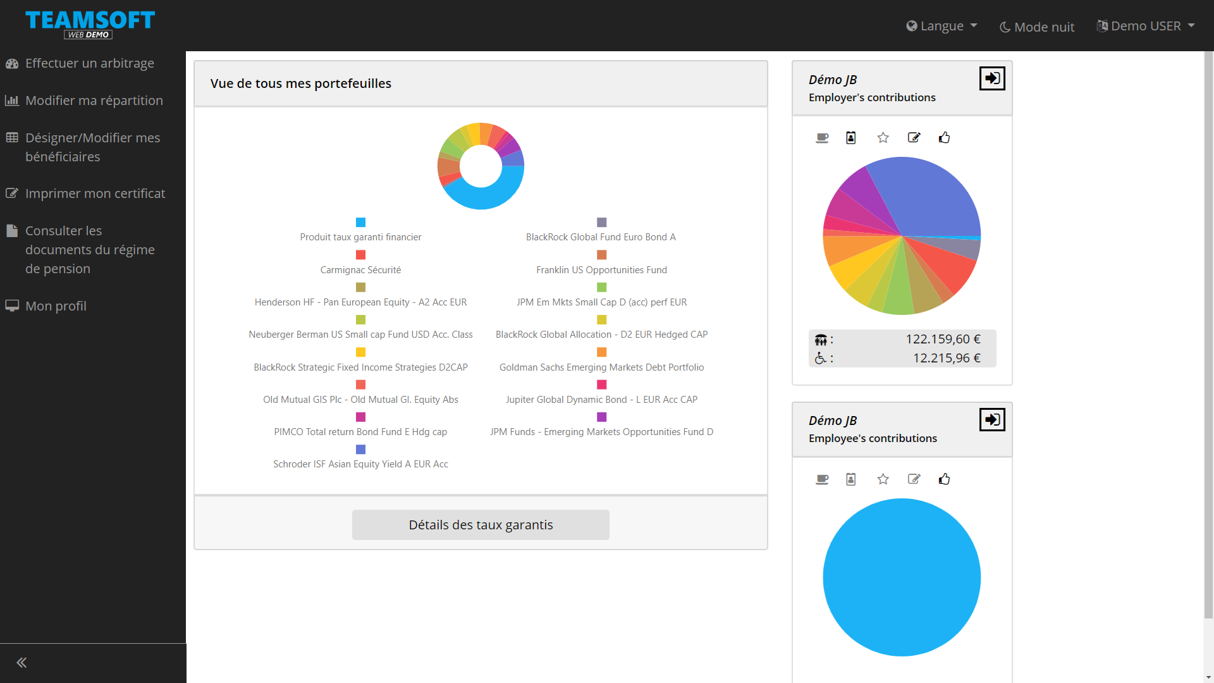Click Vue de tous mes portefeuilles heading
Viewport: 1214px width, 683px height.
coord(301,83)
